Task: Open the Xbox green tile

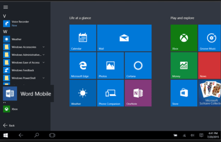Action: (x=184, y=38)
